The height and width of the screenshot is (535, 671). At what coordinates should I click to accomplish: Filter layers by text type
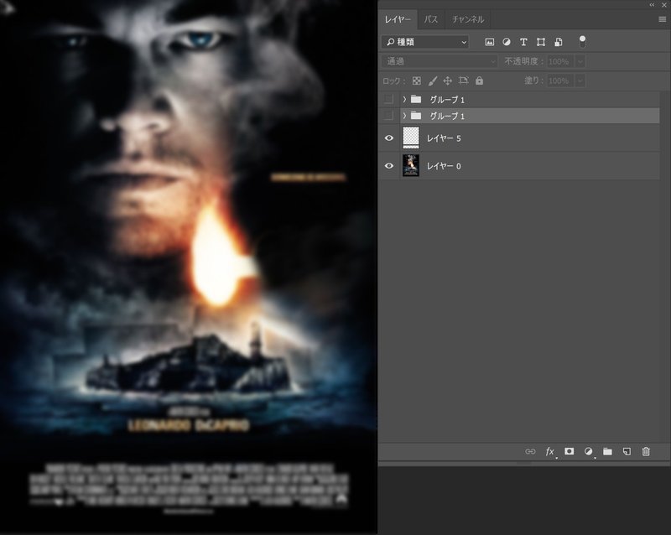pyautogui.click(x=523, y=42)
